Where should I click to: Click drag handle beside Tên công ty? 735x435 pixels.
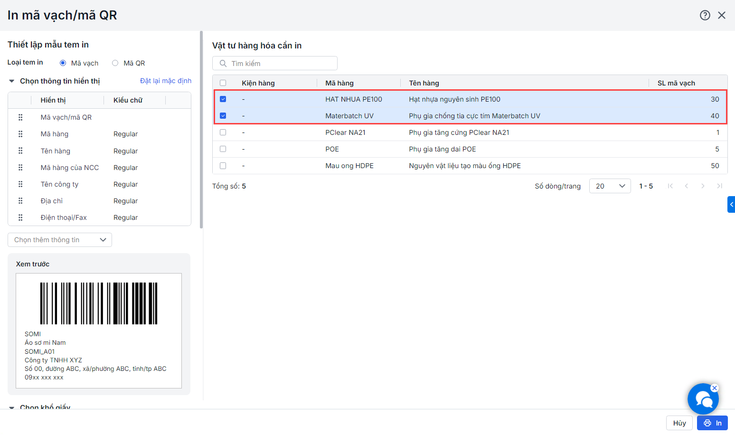pyautogui.click(x=20, y=184)
